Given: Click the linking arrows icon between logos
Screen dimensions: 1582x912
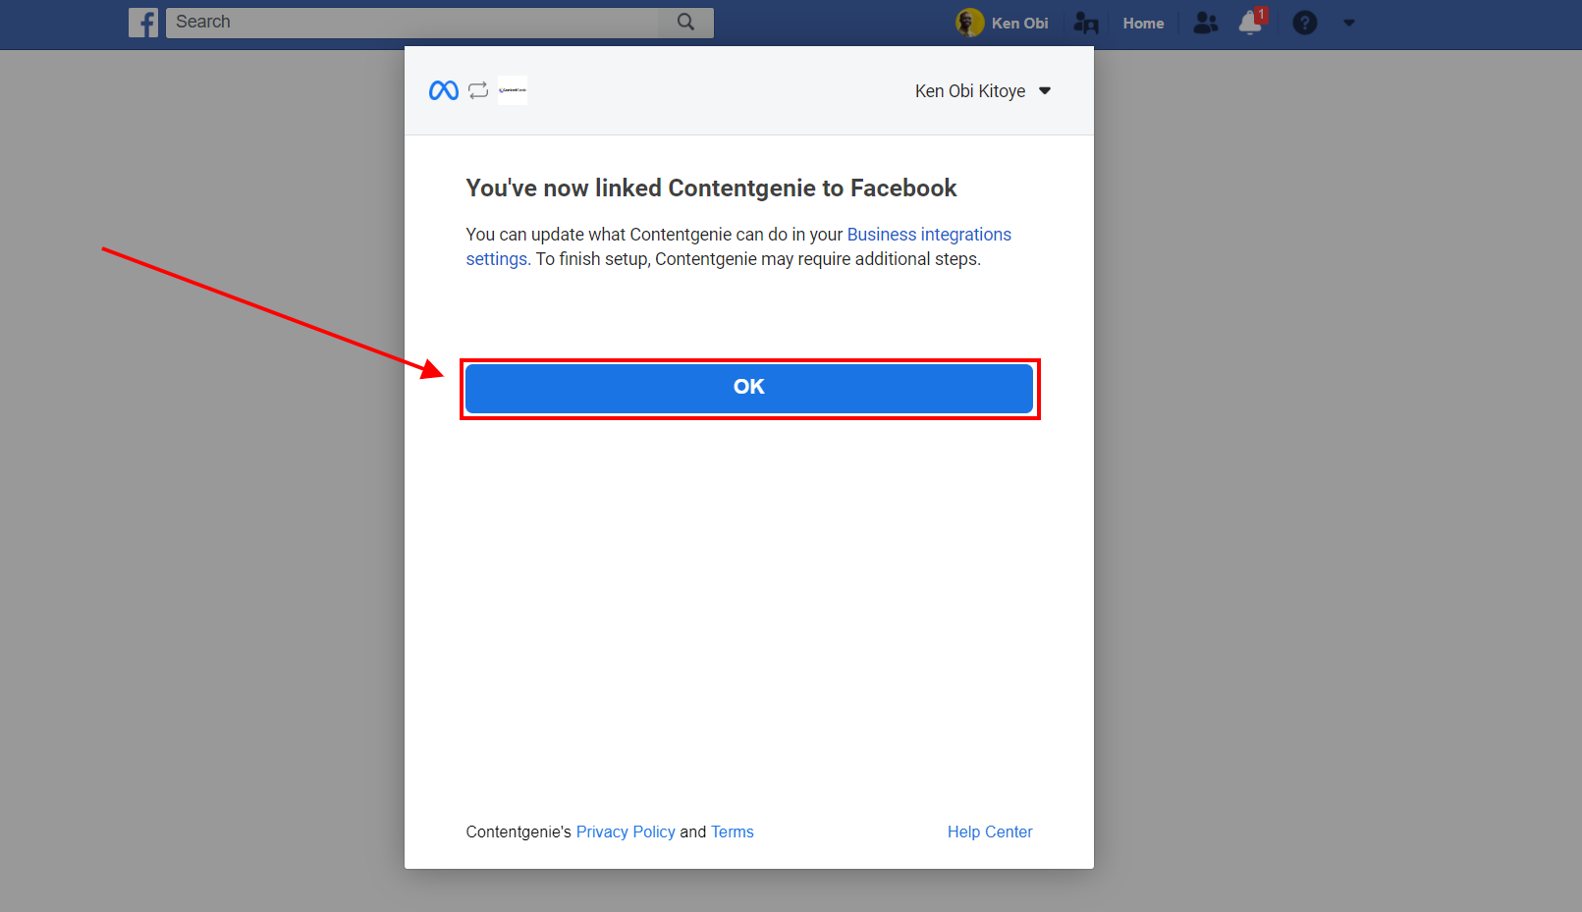Looking at the screenshot, I should click(x=478, y=90).
